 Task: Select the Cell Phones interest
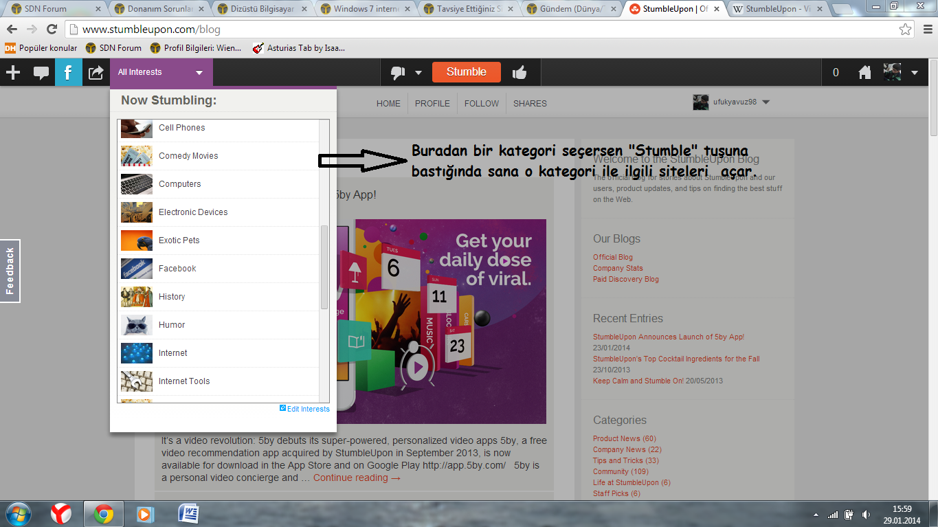tap(219, 128)
